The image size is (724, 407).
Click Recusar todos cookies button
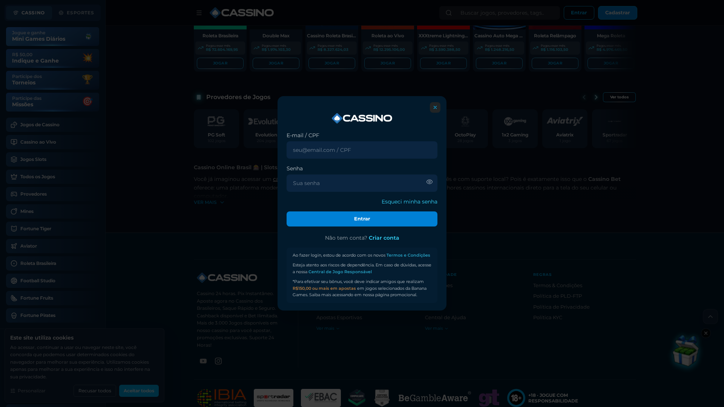(x=95, y=391)
